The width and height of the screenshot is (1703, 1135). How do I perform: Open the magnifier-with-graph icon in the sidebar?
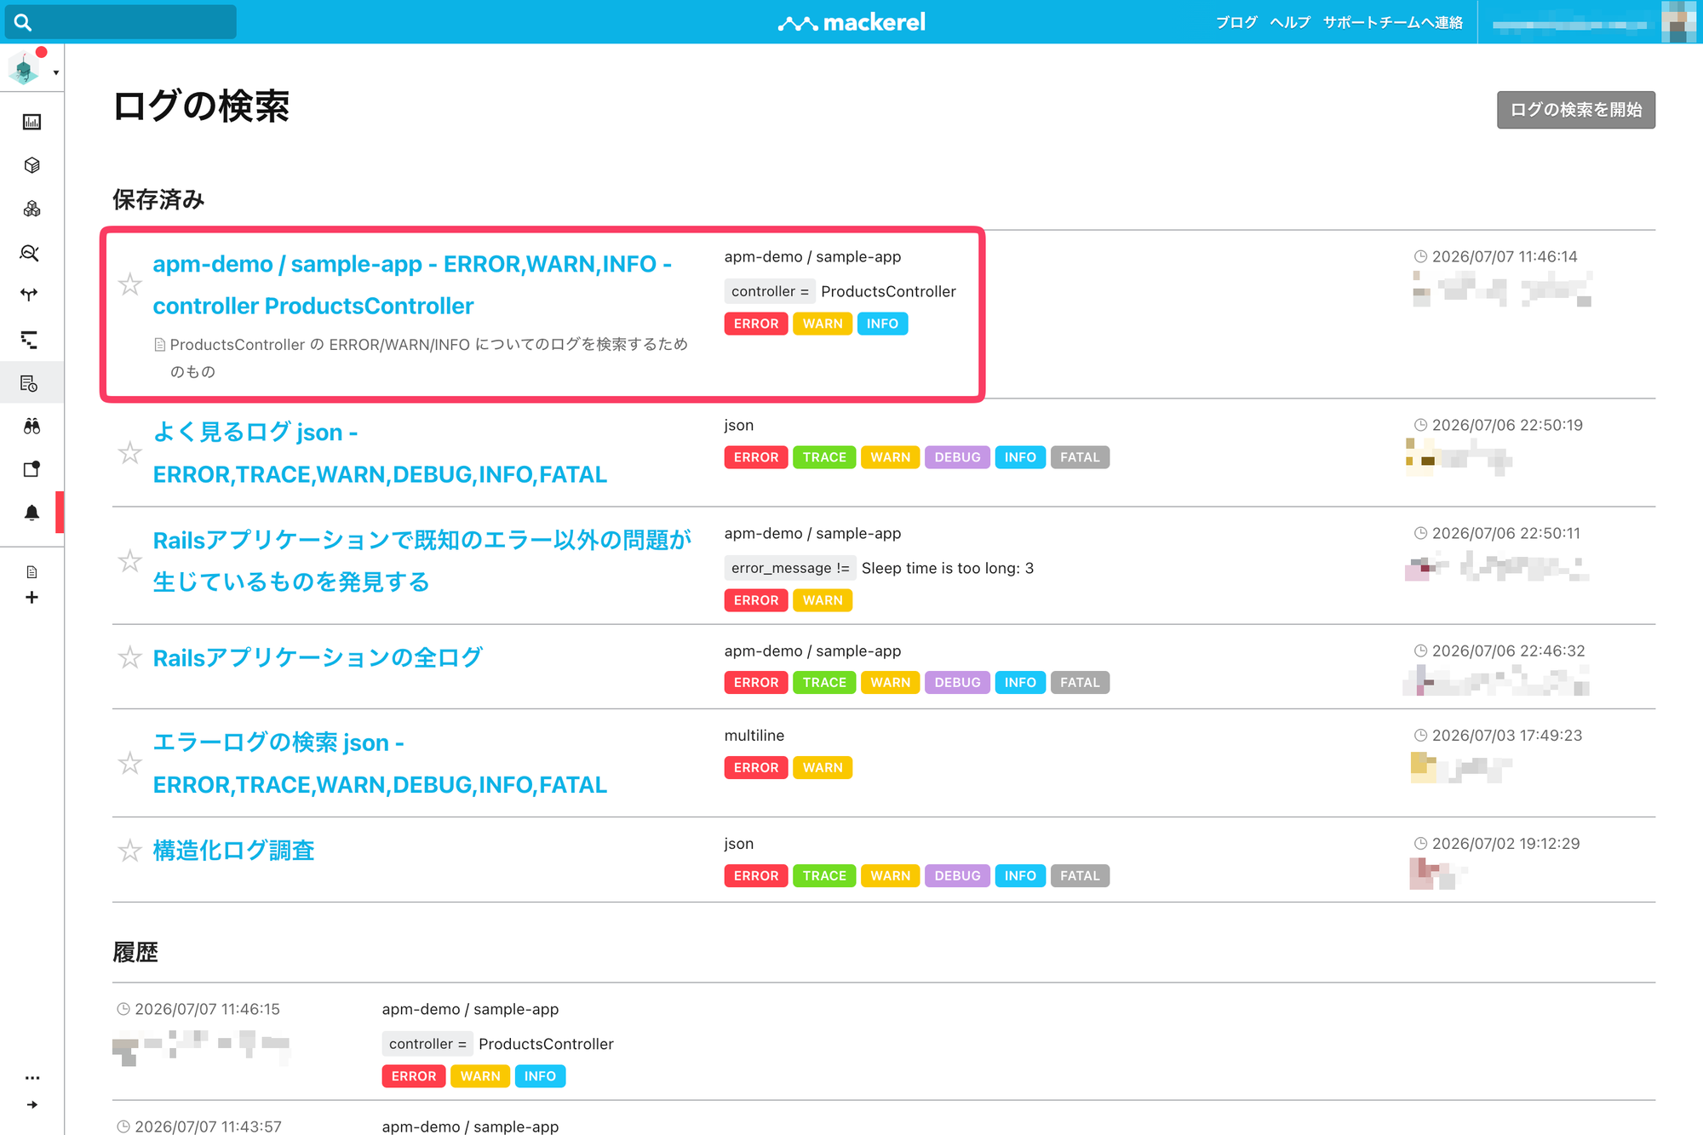pyautogui.click(x=30, y=253)
